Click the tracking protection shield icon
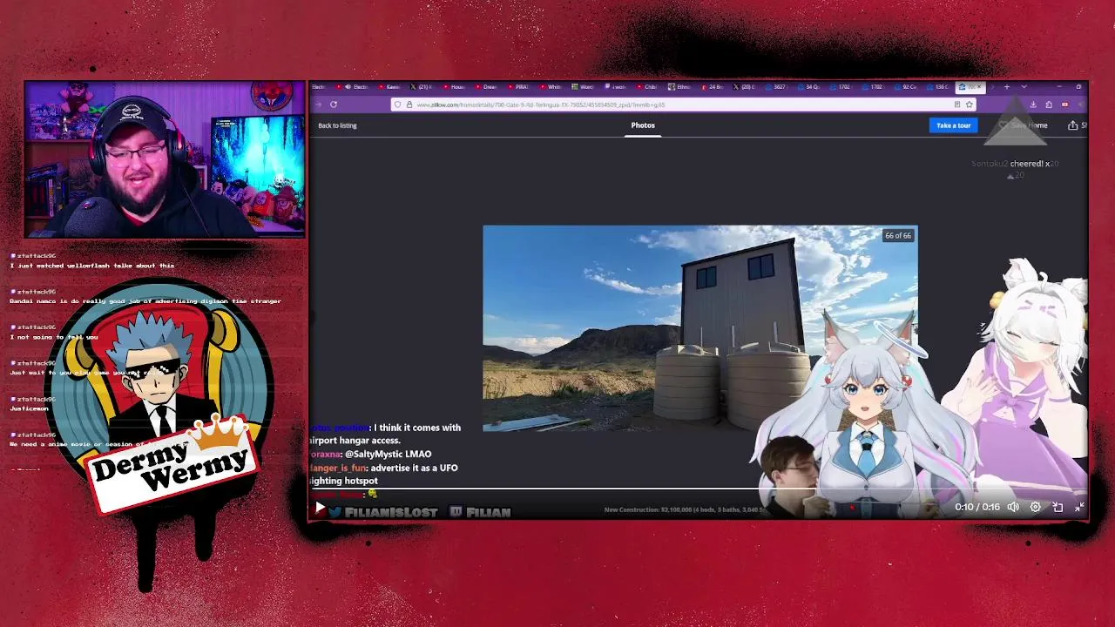1115x627 pixels. [x=397, y=104]
